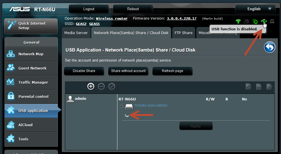The image size is (281, 154).
Task: Open the Miscellaneous setting tab
Action: (218, 33)
